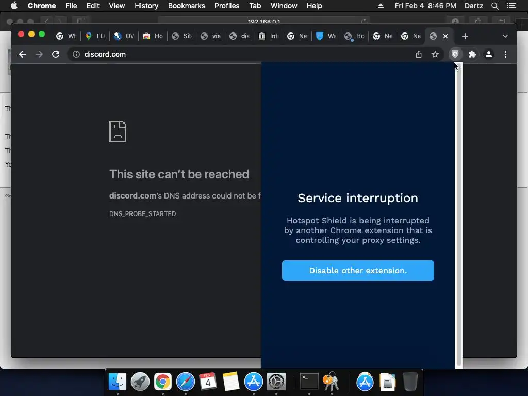Click the eject icon in menu bar
The image size is (528, 396).
tap(381, 6)
